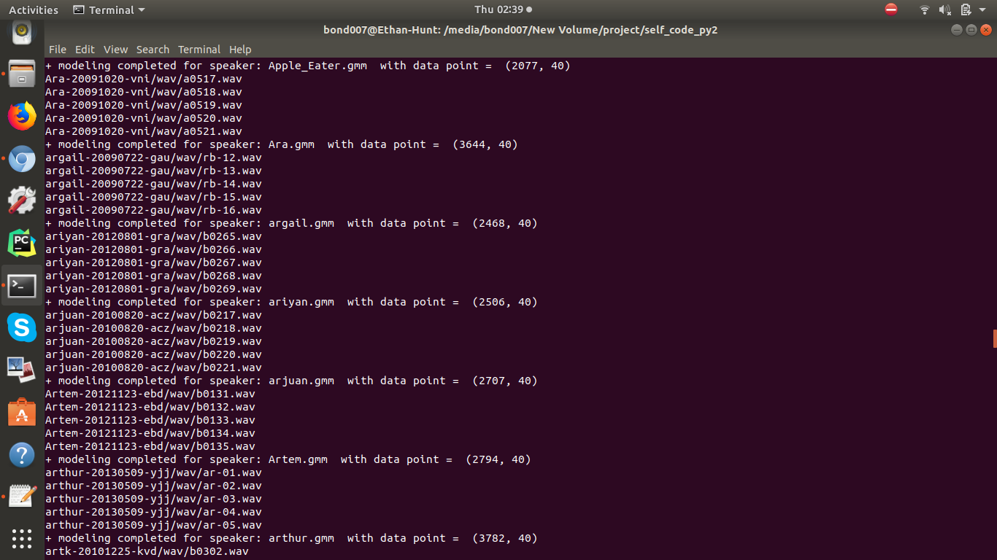Open the clock showing Thu 02:39
The width and height of the screenshot is (997, 560).
503,9
